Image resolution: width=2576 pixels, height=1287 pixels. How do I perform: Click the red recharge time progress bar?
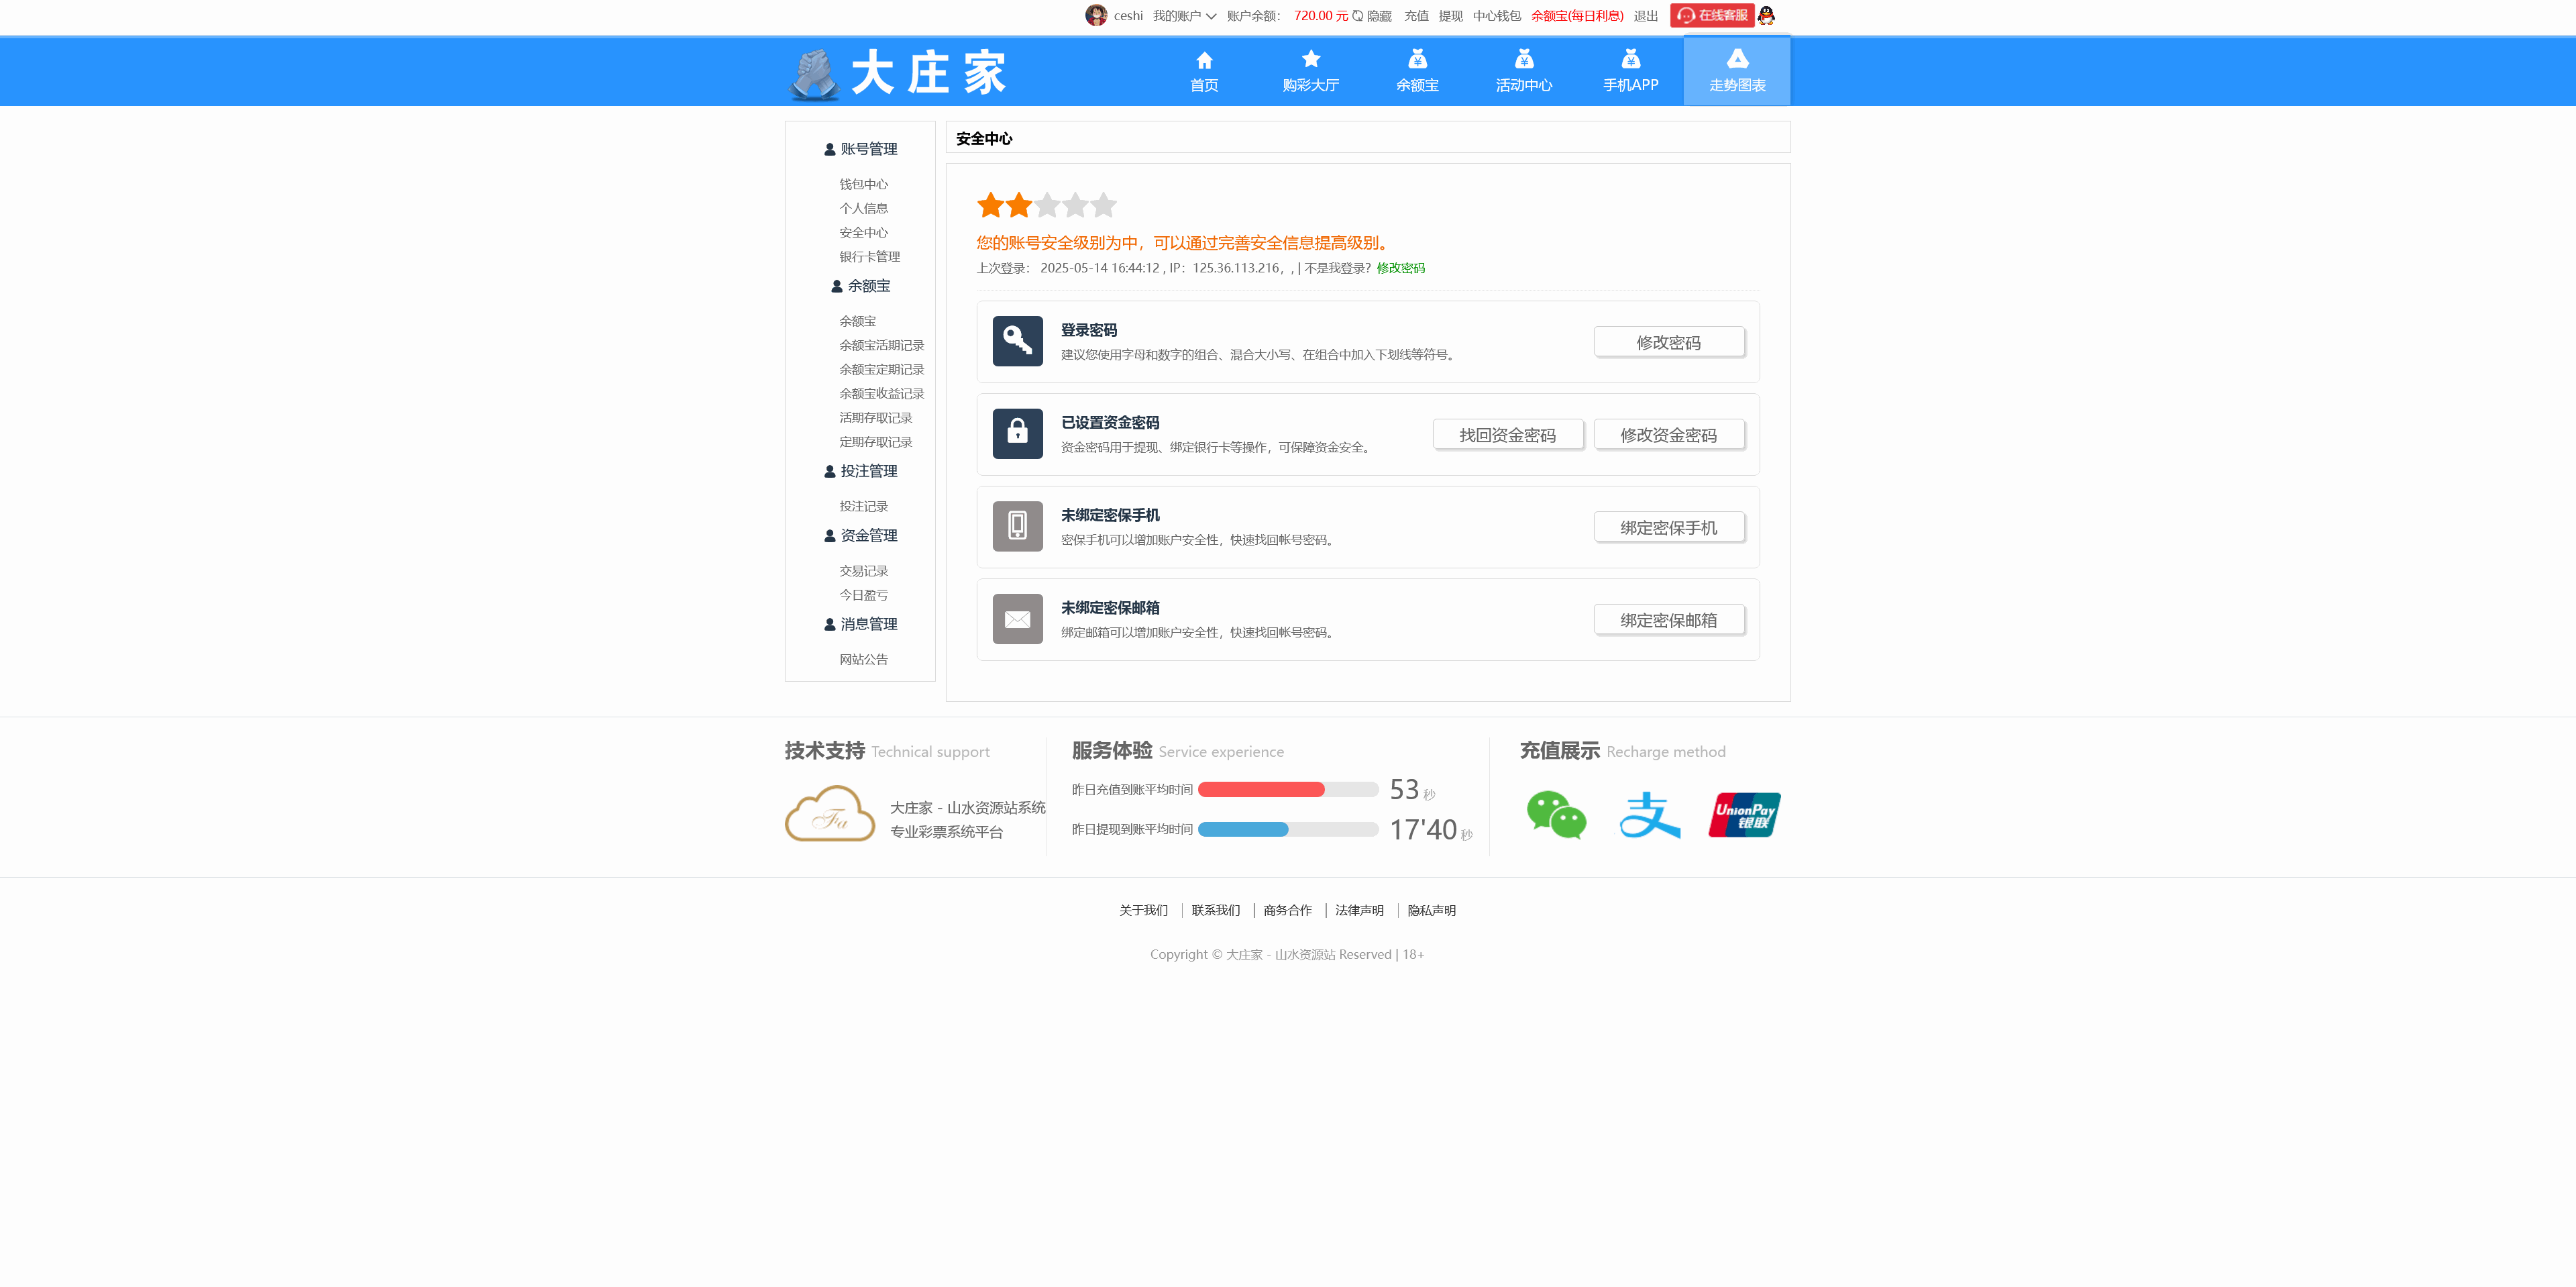pos(1262,789)
